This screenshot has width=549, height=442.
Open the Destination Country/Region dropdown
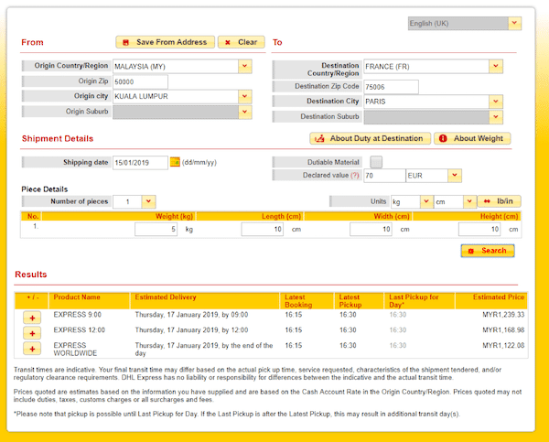click(495, 66)
